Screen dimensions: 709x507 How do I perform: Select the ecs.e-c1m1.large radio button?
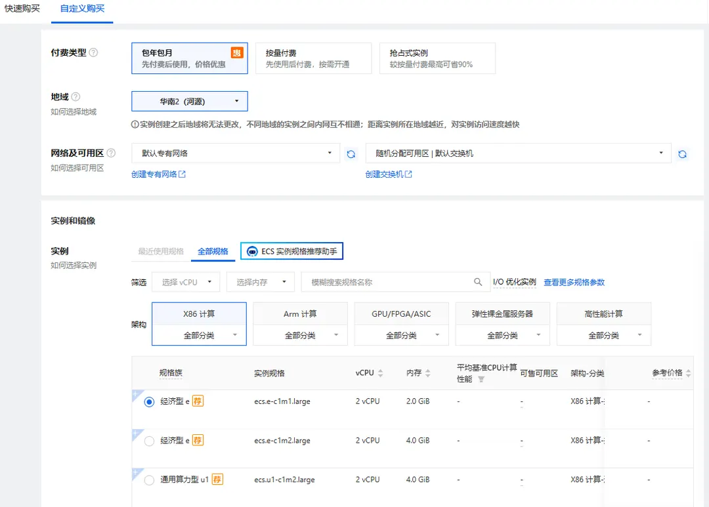(149, 401)
